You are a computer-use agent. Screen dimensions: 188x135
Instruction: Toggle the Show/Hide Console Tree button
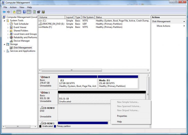point(19,12)
